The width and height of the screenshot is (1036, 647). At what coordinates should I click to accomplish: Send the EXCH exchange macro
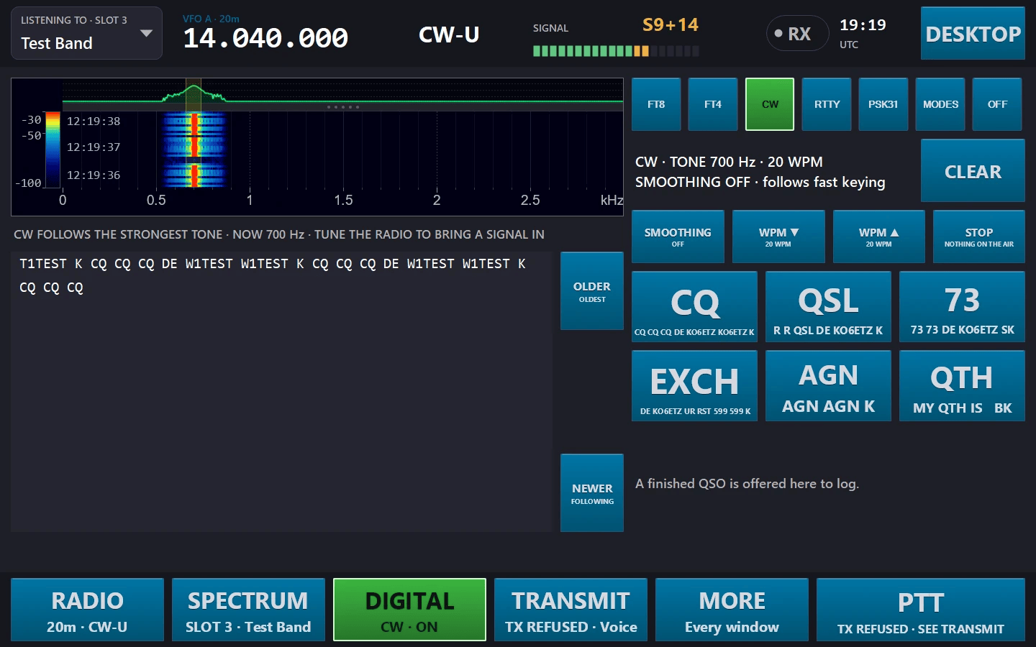pos(694,386)
